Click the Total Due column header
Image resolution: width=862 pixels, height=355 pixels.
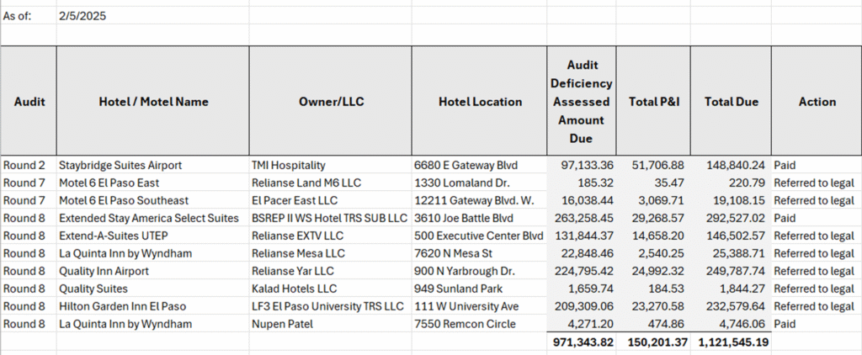click(x=732, y=101)
